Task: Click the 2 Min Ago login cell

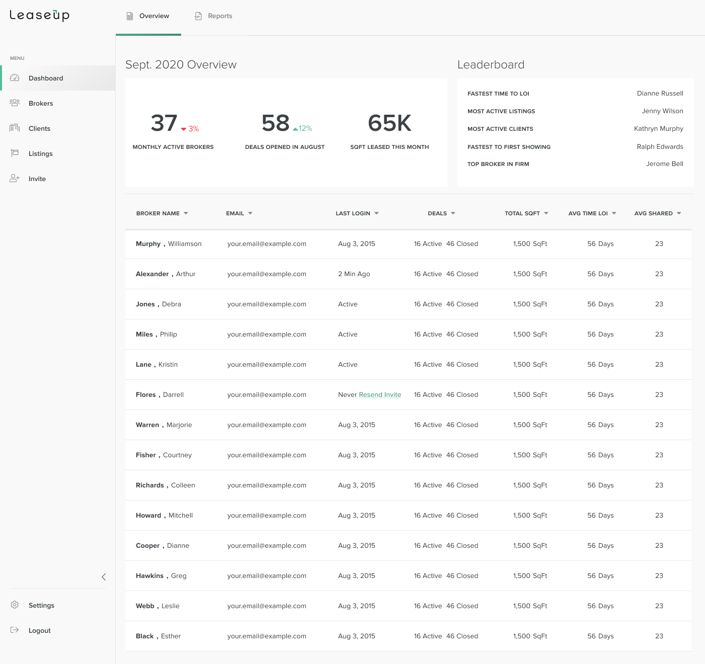Action: click(354, 274)
